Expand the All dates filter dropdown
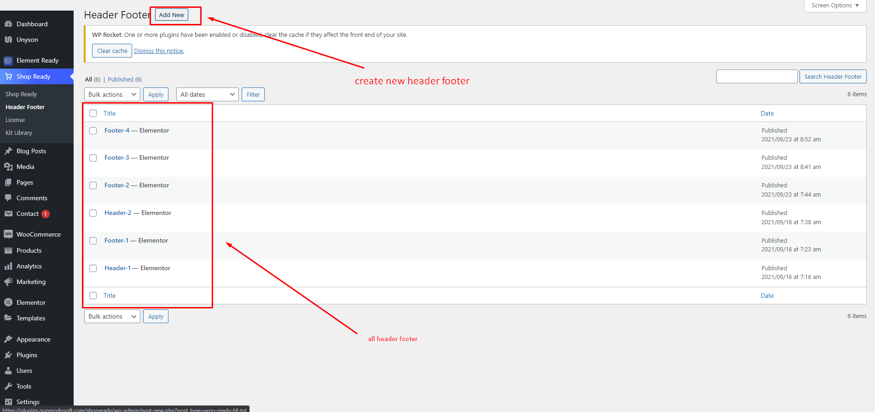Viewport: 875px width, 412px height. 207,94
